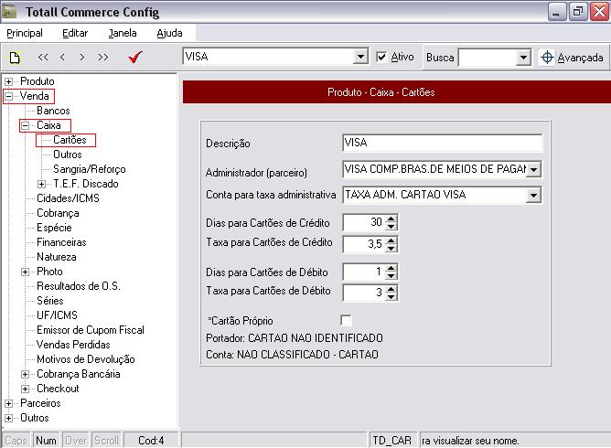Select UF/ICMS in the tree
611x448 pixels.
click(x=57, y=315)
